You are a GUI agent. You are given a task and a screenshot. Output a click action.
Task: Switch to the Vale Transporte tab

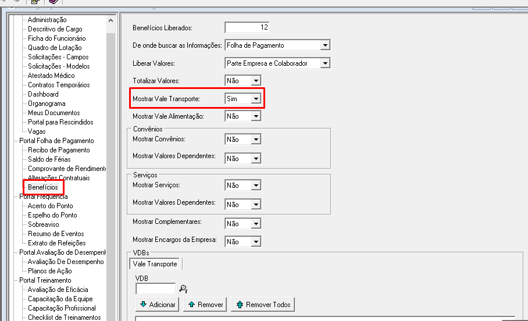(x=155, y=264)
